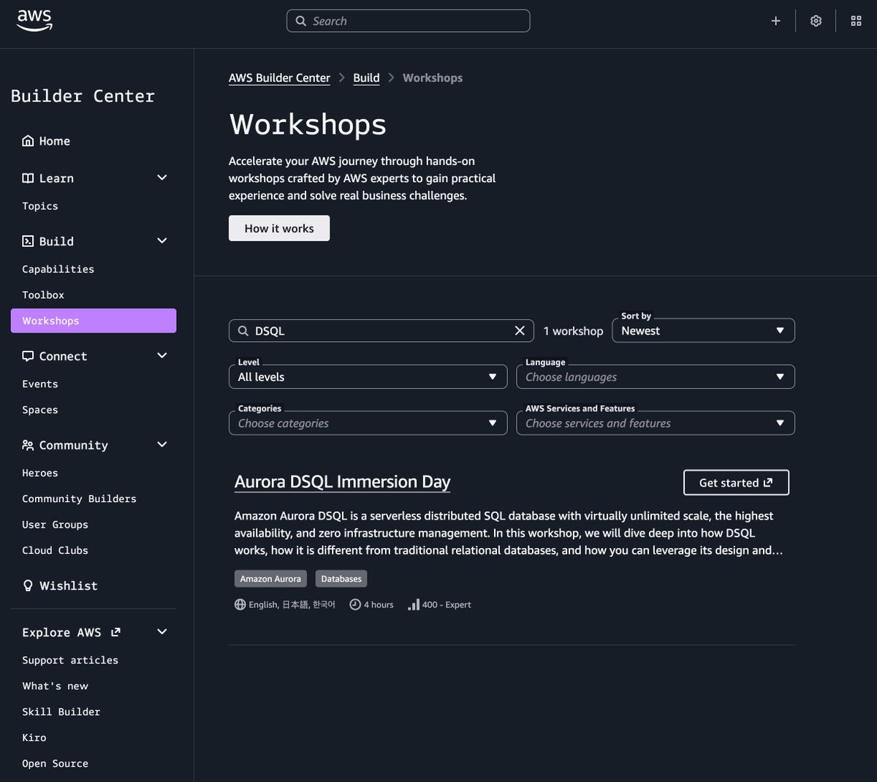Click '400 - Expert' level text
The image size is (877, 782).
447,604
